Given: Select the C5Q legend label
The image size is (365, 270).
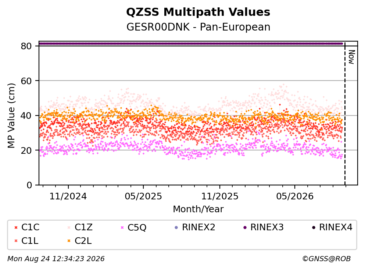Looking at the screenshot, I should 137,227.
